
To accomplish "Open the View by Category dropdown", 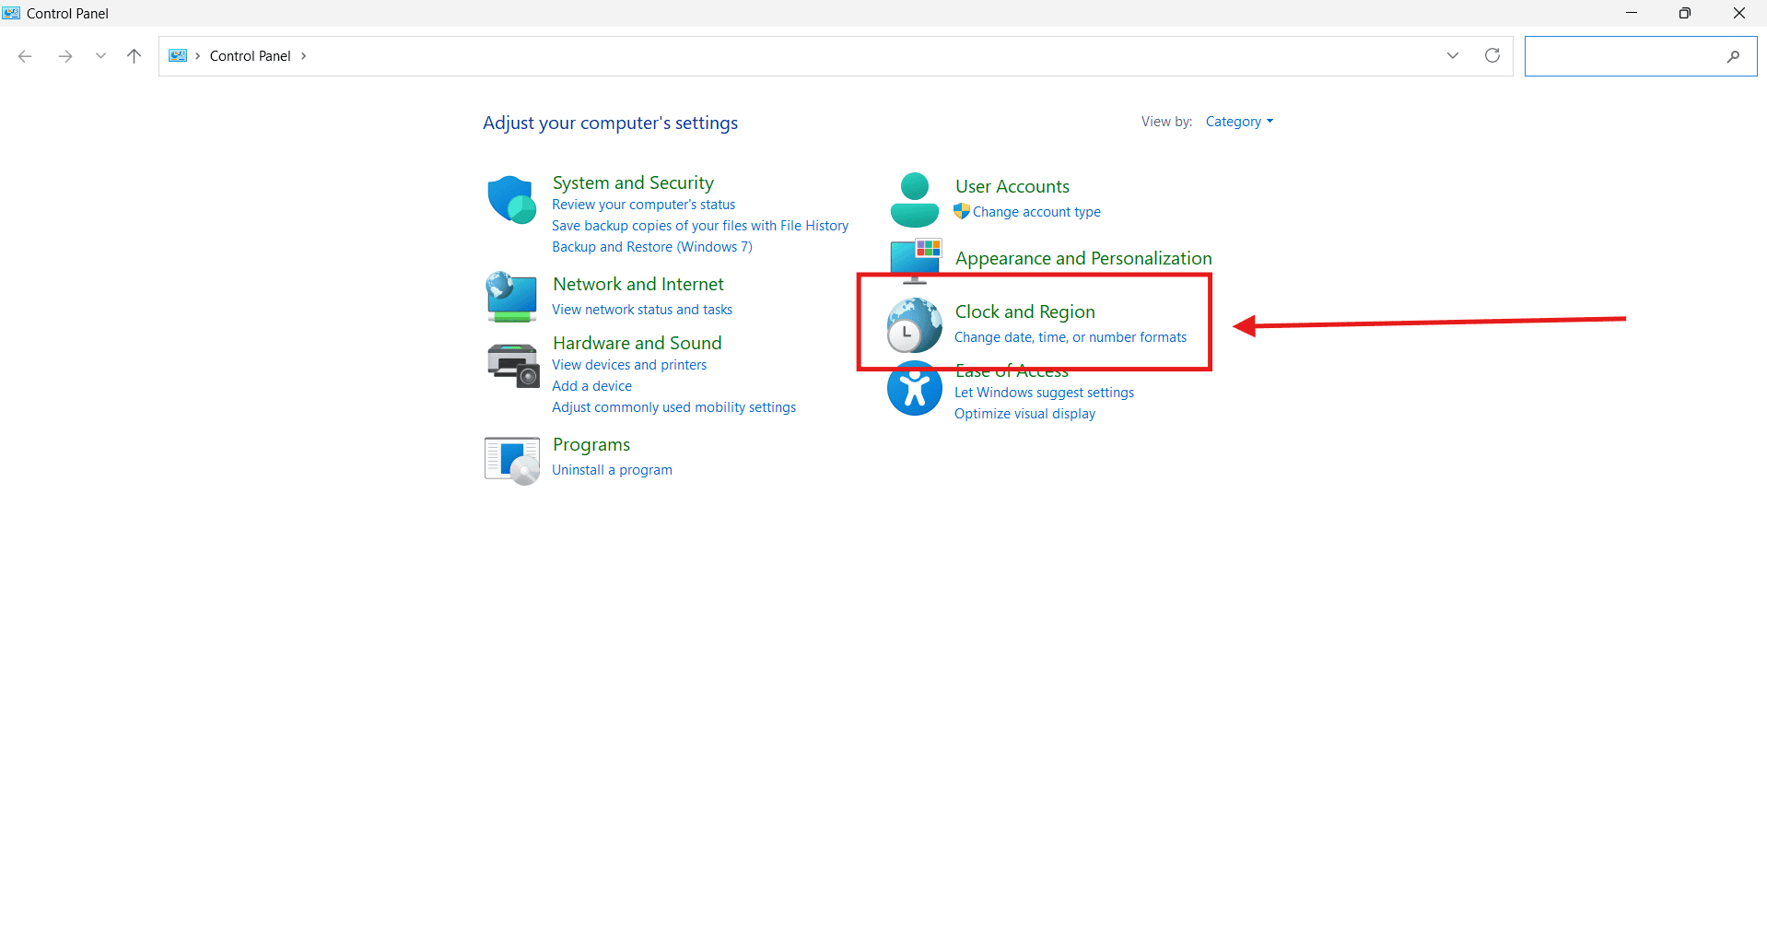I will (1239, 122).
